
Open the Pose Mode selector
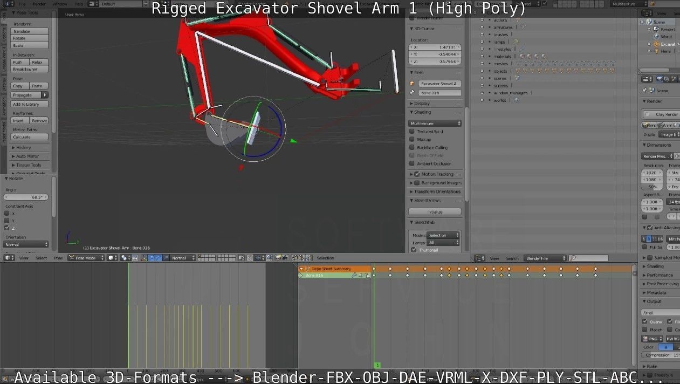(x=86, y=258)
